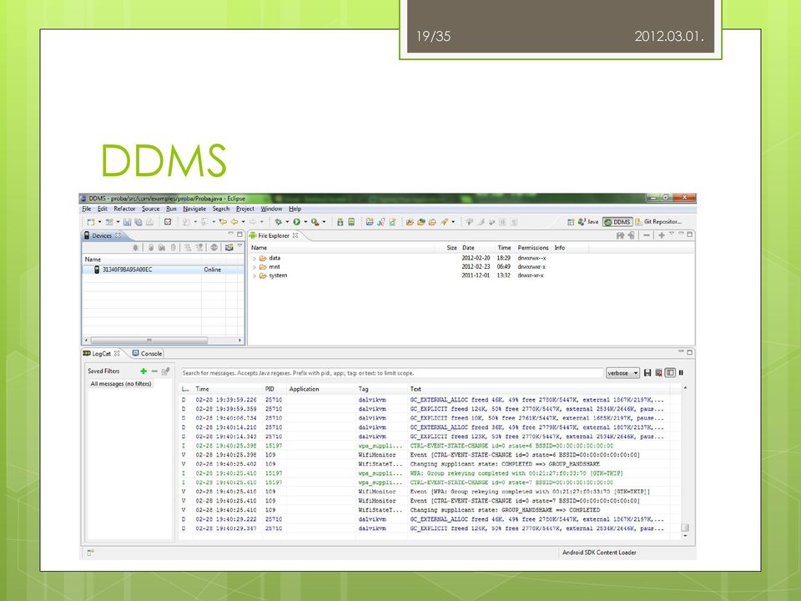Switch to the Console tab
Viewport: 801px width, 601px height.
click(147, 353)
